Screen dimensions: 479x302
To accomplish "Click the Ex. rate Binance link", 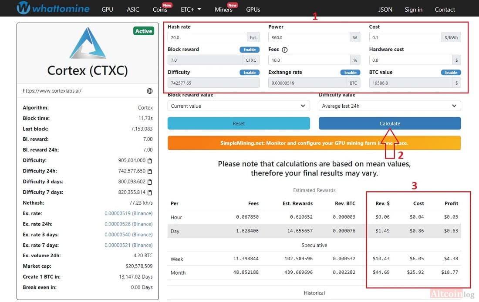I will click(x=128, y=213).
